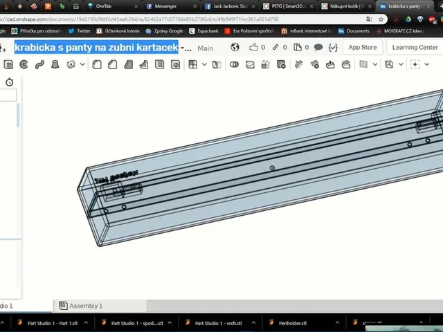Select the Transform tool

tap(266, 64)
